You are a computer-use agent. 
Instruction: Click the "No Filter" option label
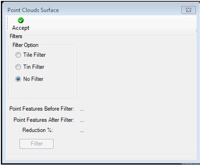tap(33, 79)
